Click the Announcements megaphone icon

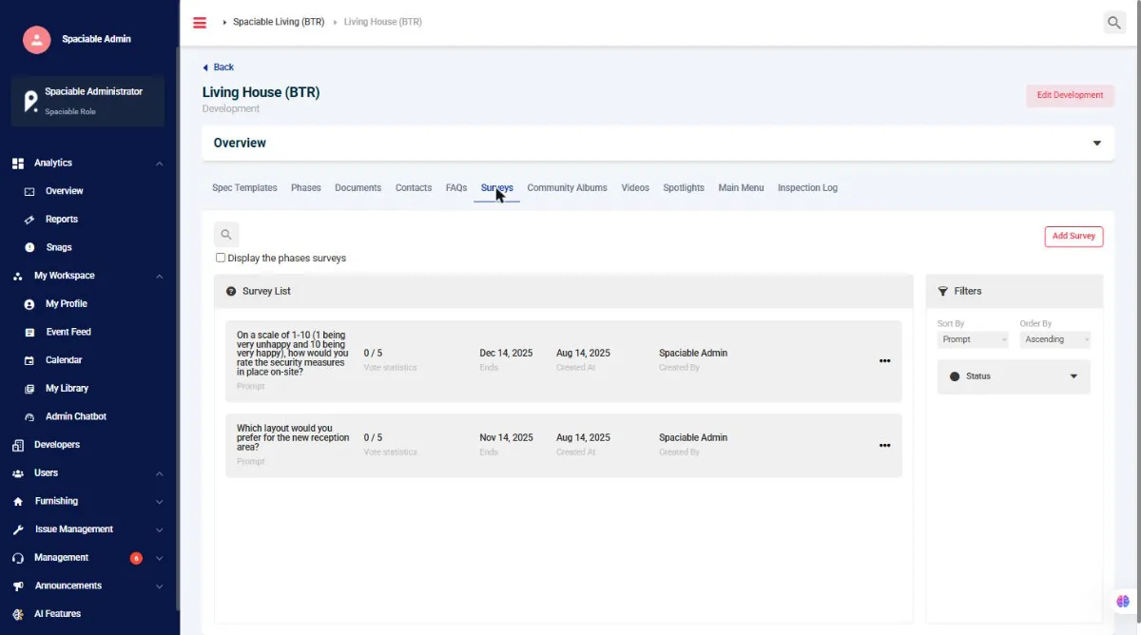click(18, 587)
